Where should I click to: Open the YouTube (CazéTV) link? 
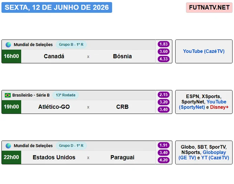click(204, 51)
